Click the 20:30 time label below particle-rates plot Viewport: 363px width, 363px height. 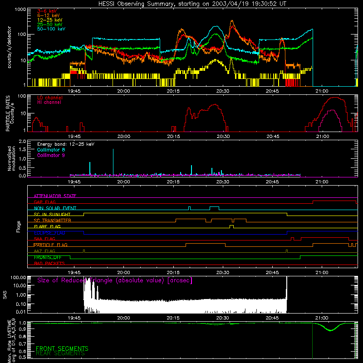click(x=223, y=137)
